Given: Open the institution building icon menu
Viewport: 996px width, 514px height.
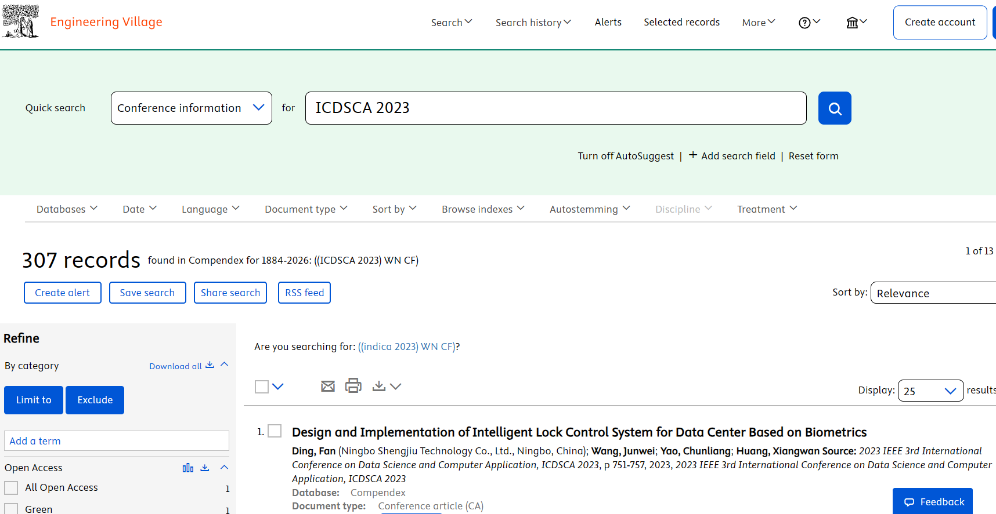Looking at the screenshot, I should coord(856,23).
